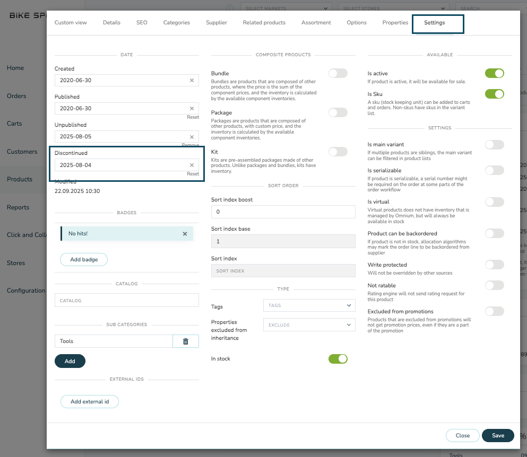Click the Save button
The width and height of the screenshot is (527, 457).
[498, 435]
